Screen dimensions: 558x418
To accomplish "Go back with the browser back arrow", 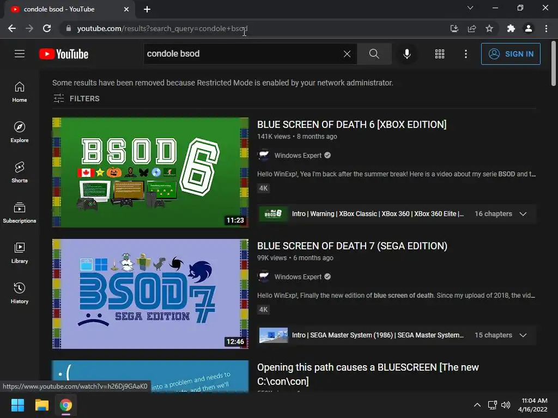I will click(x=12, y=28).
